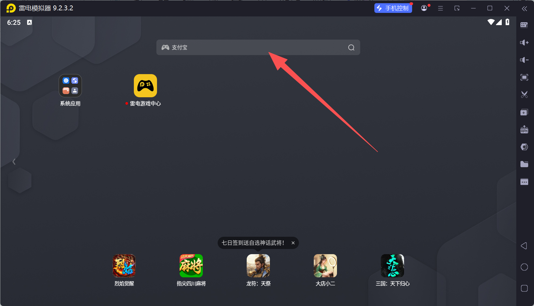Image resolution: width=534 pixels, height=306 pixels.
Task: Launch the 三国：天下归心 game
Action: [x=392, y=266]
